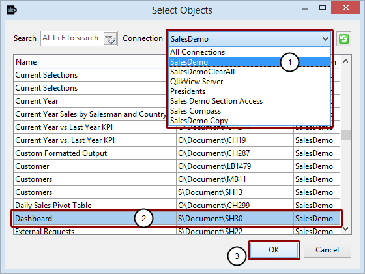Click the app icon in title bar

11,10
